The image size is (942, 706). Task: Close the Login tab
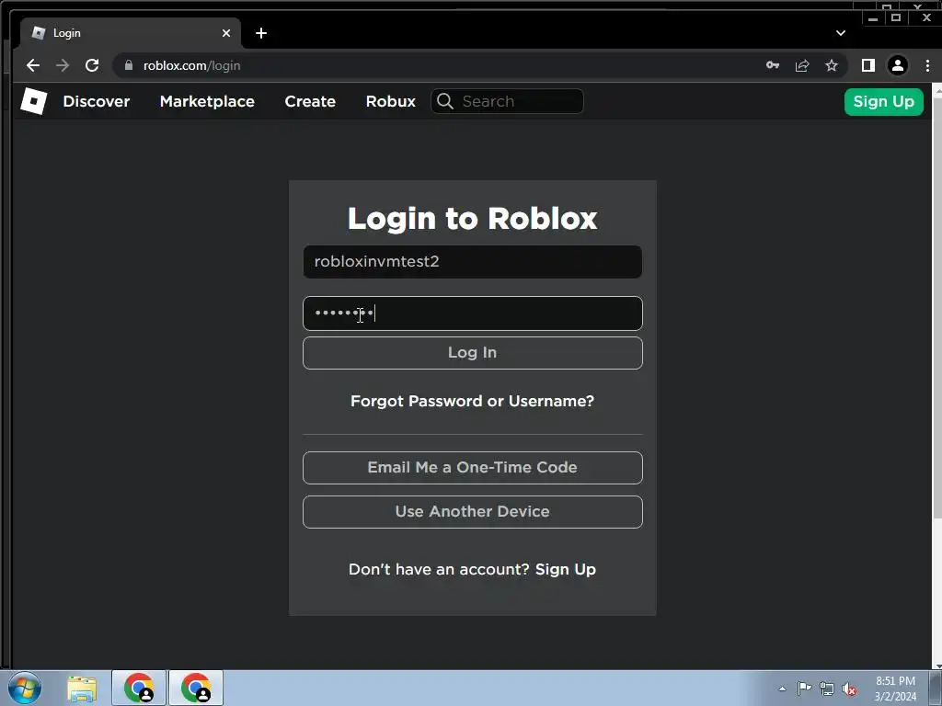(x=226, y=33)
